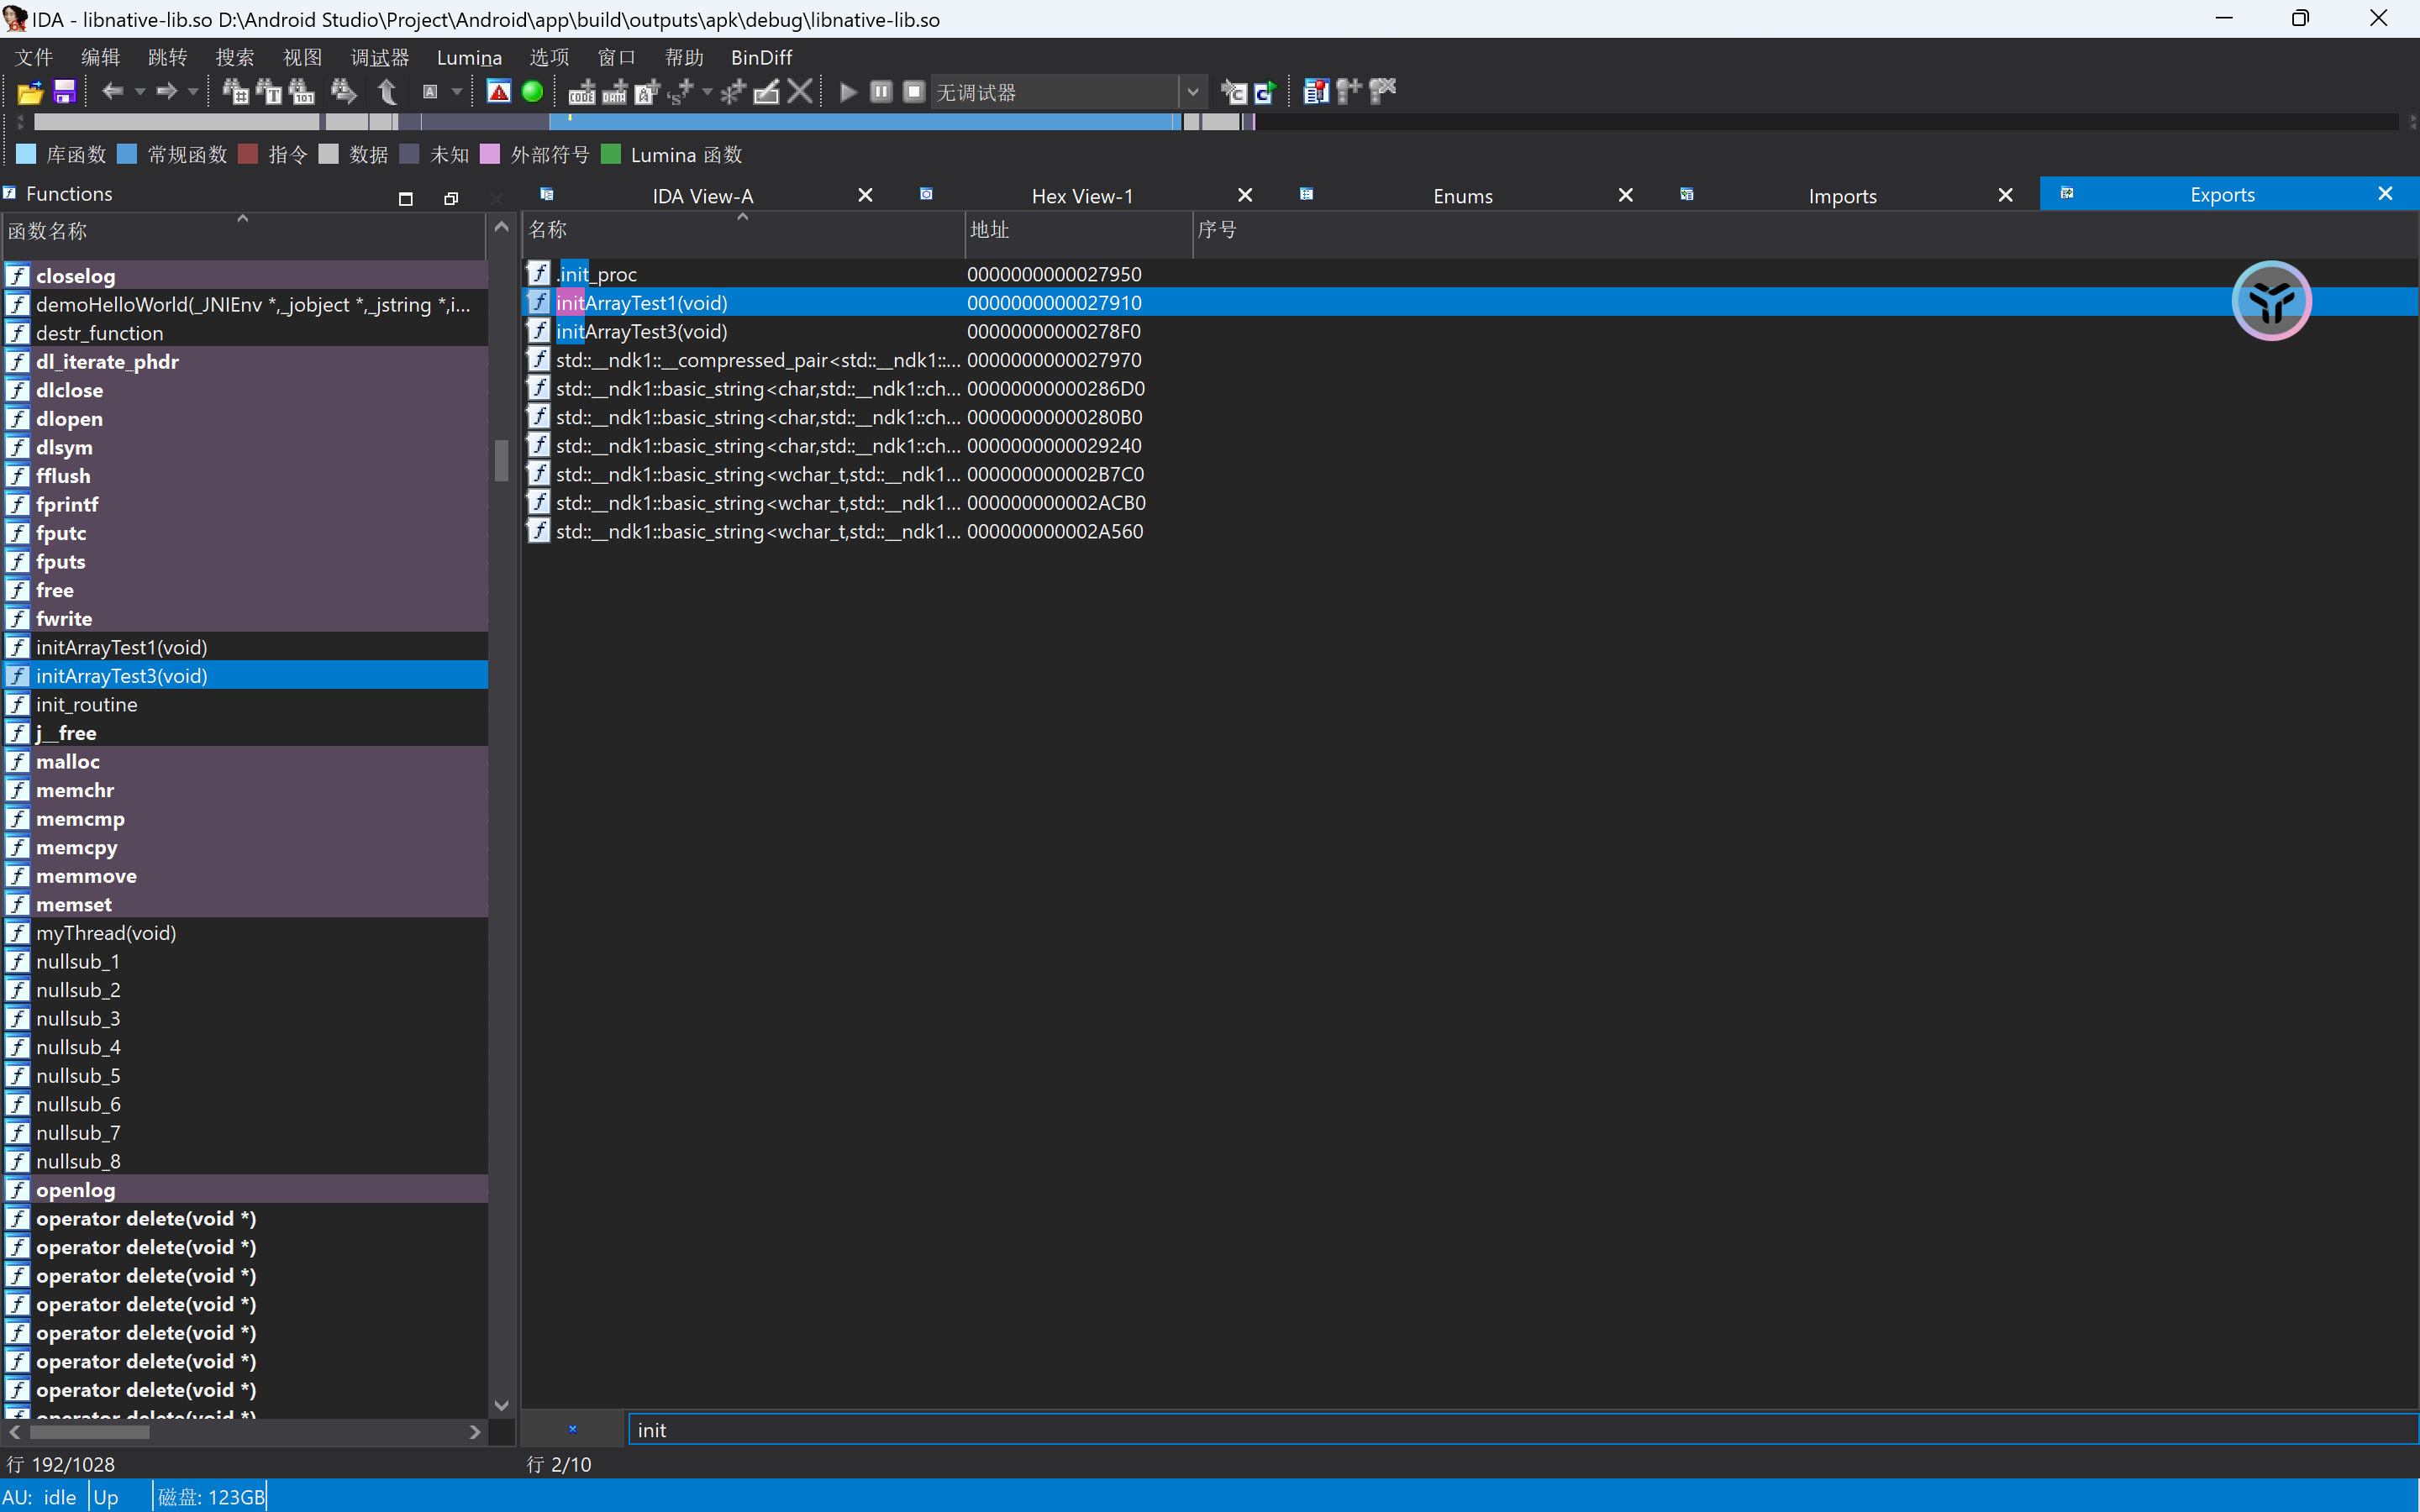Expand the back arrow history dropdown

[x=140, y=92]
